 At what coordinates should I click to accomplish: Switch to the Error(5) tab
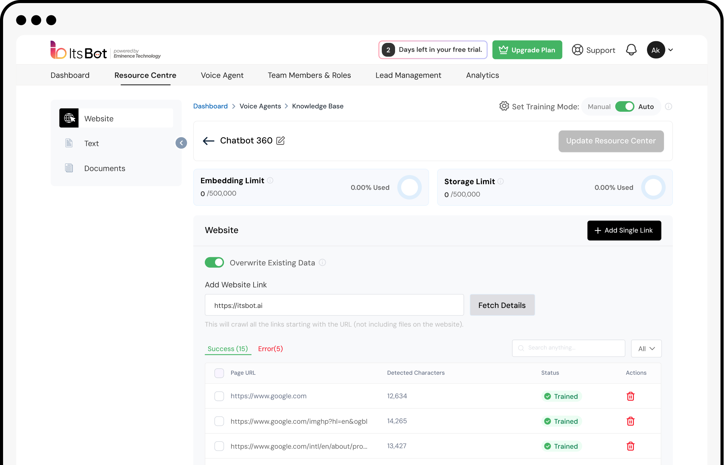(x=270, y=349)
